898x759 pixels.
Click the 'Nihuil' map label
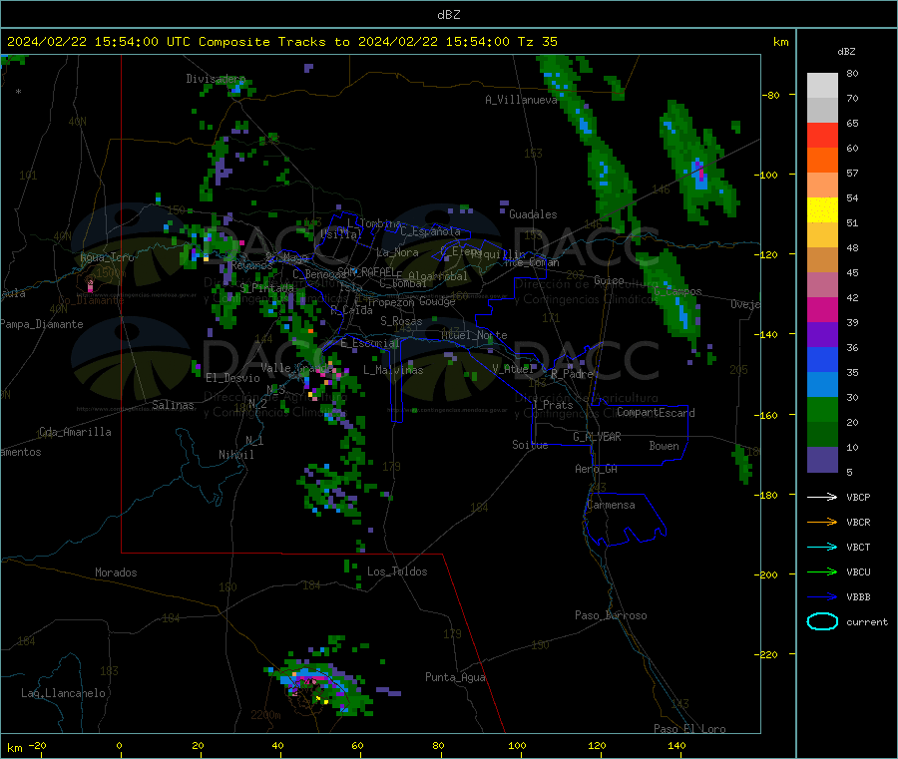[x=235, y=455]
